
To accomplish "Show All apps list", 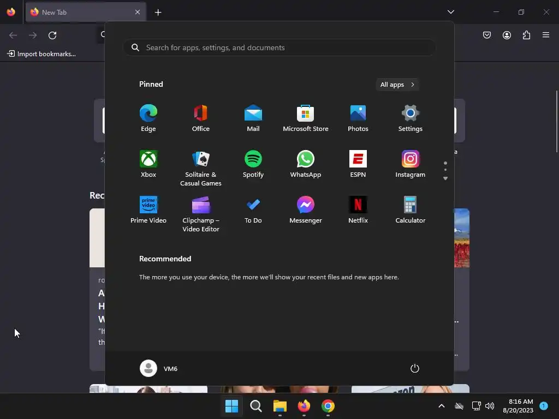I will pos(397,85).
